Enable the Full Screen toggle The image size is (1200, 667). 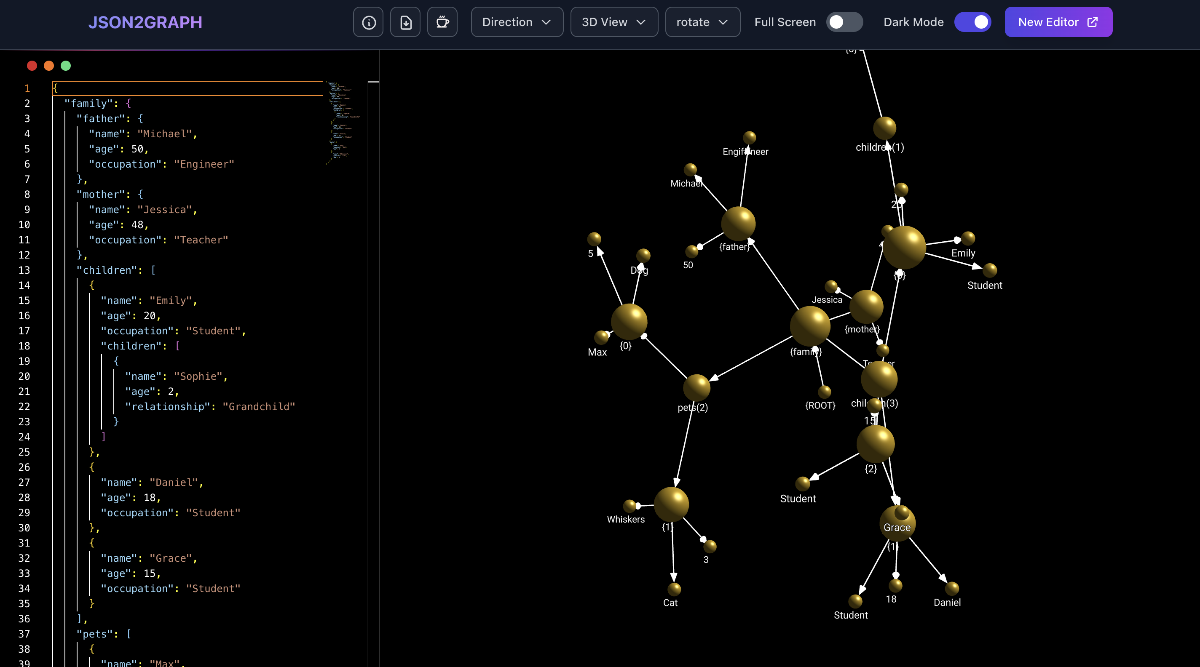click(844, 22)
